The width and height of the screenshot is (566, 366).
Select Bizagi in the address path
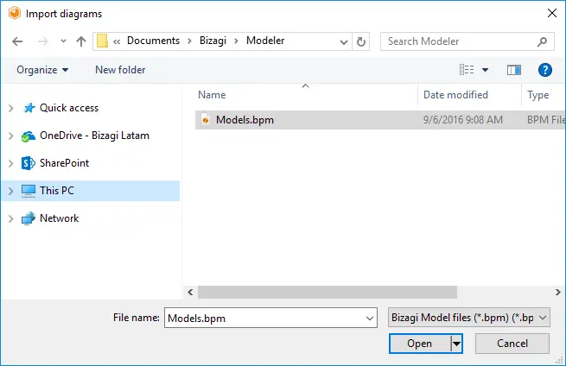tap(213, 41)
